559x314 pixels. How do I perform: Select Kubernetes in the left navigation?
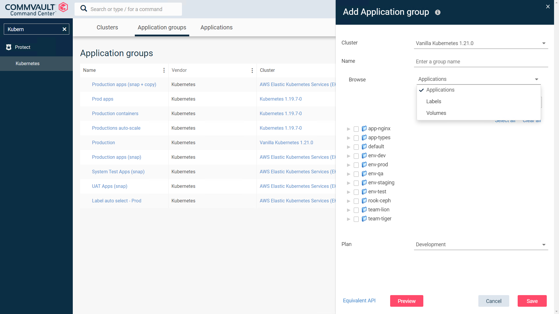(36, 64)
